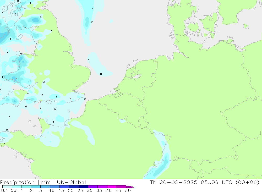
Task: Click the '0.5' legend scale label
Action: pos(14,190)
